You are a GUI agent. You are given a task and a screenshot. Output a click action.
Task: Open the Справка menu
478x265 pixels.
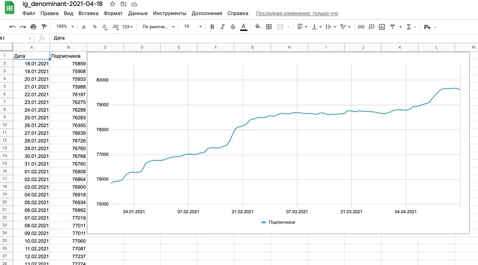(x=238, y=13)
